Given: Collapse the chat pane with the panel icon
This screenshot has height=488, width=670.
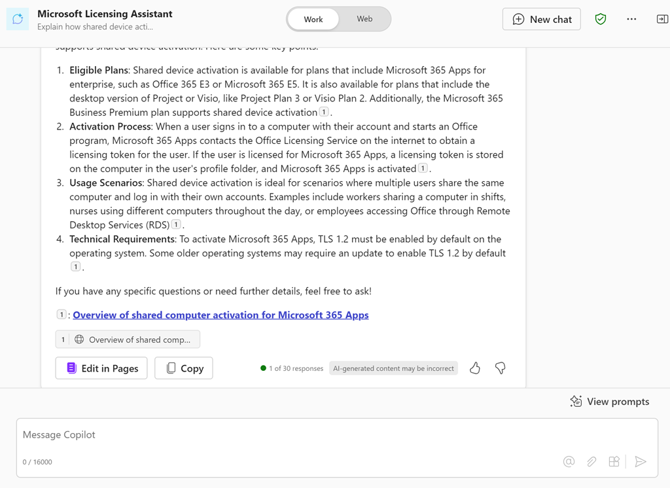Looking at the screenshot, I should point(661,19).
